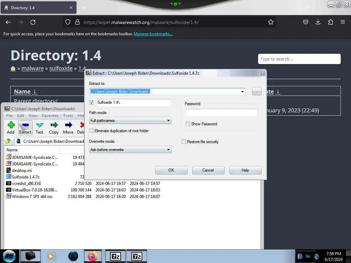Reload the Firefox page
This screenshot has width=351, height=263.
click(33, 22)
